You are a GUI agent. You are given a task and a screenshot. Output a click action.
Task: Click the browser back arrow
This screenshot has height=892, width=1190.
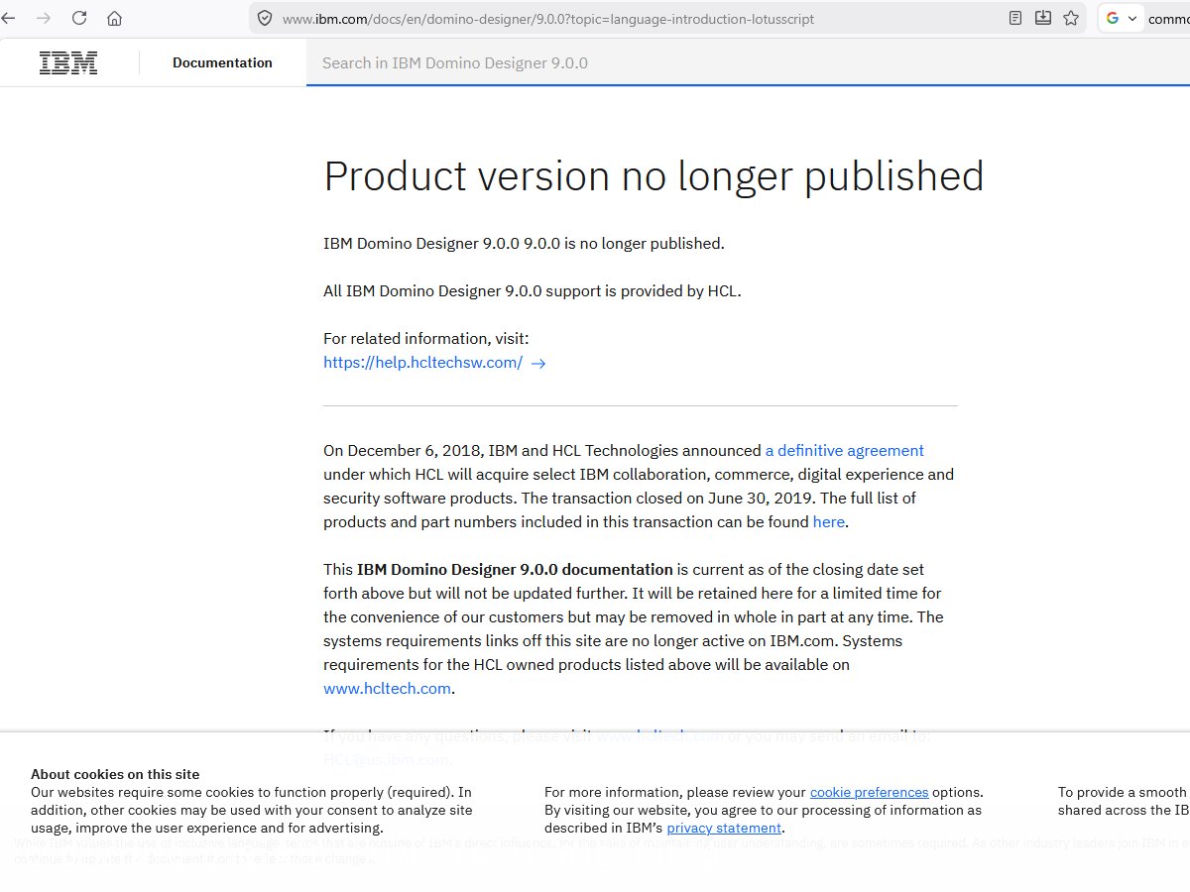(9, 18)
